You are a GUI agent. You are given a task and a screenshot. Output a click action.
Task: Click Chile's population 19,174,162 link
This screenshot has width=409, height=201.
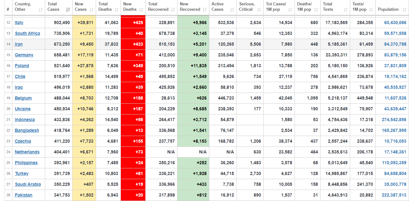395,76
